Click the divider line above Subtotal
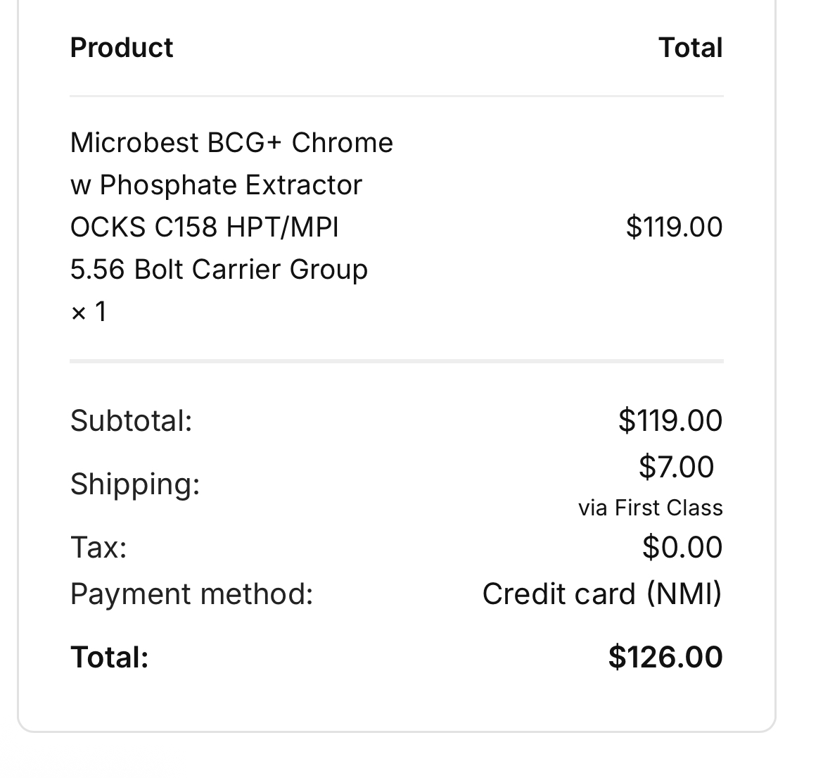The image size is (823, 778). coord(397,361)
